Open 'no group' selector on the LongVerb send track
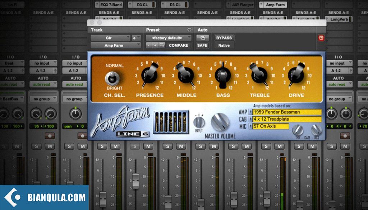 [338, 99]
